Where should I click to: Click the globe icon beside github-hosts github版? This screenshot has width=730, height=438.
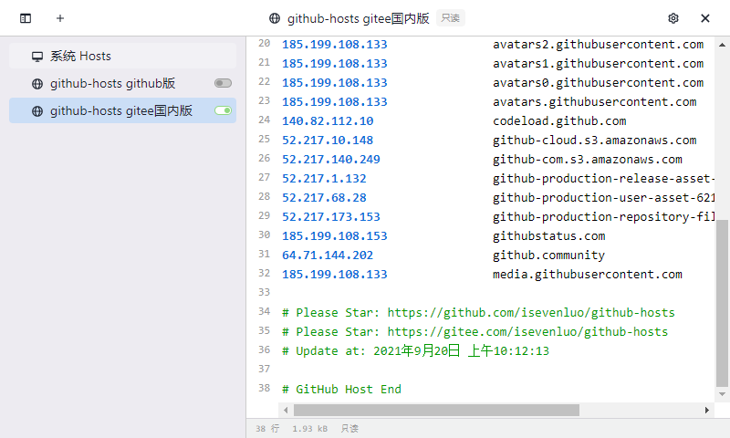coord(37,84)
